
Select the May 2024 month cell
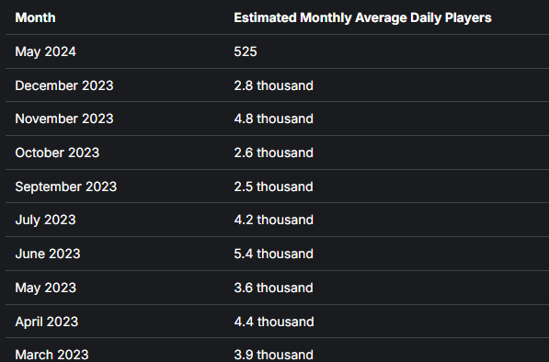click(45, 51)
